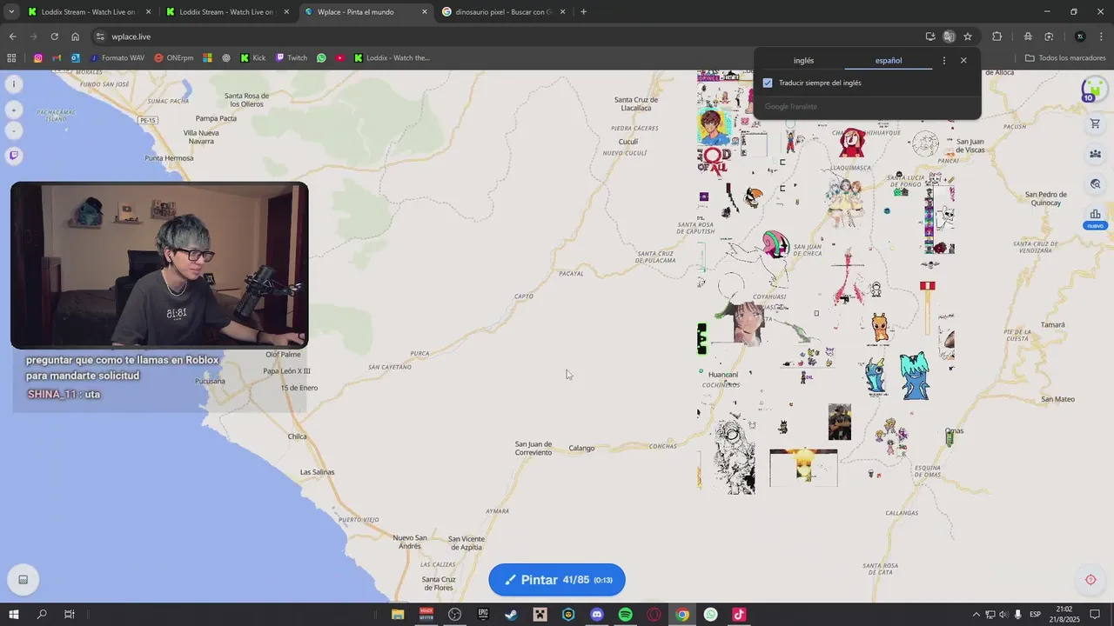Click the blue cat pixel art on the map
Screen dimensions: 1114x626
[x=914, y=376]
